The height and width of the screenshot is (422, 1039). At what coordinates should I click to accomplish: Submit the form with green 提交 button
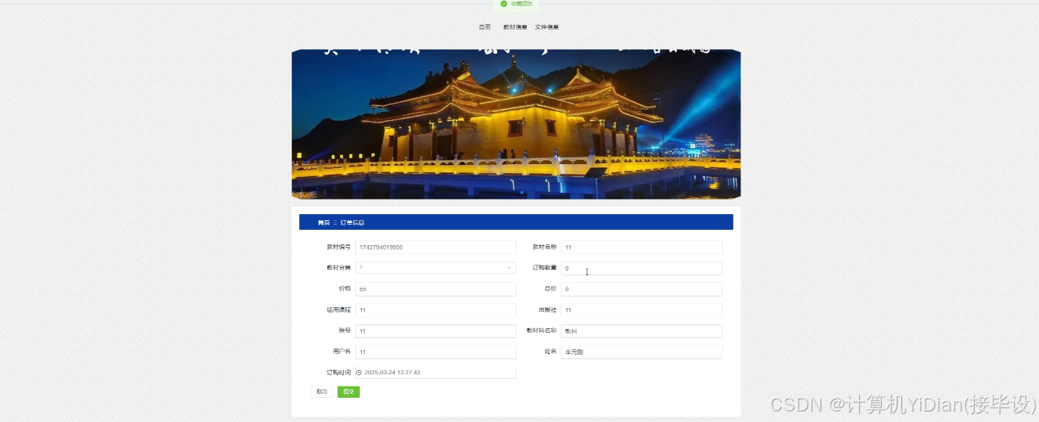click(348, 392)
